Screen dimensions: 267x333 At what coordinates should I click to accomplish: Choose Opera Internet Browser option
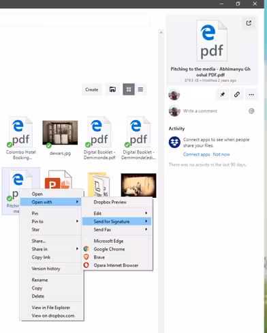tap(117, 265)
